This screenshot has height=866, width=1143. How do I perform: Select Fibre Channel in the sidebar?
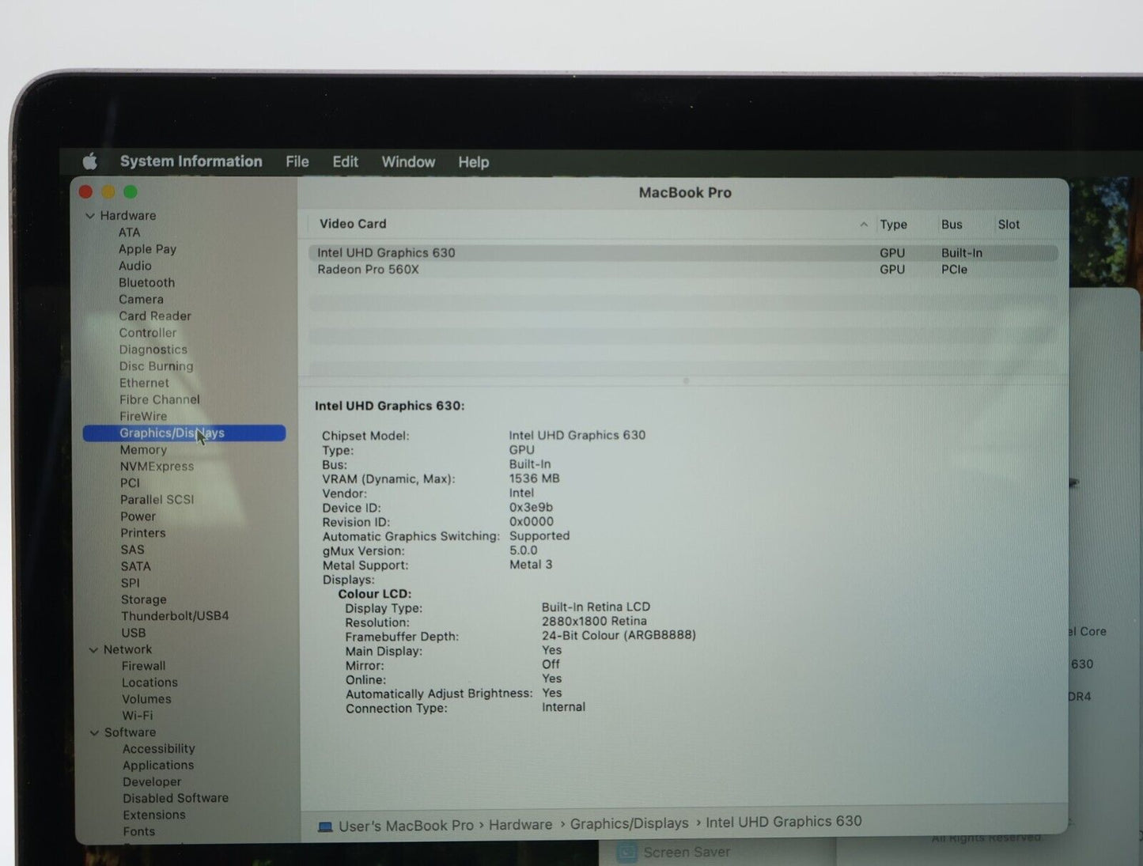click(160, 399)
